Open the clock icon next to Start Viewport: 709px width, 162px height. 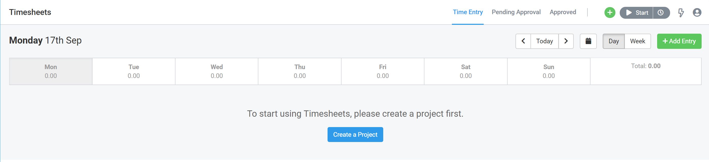click(x=661, y=13)
